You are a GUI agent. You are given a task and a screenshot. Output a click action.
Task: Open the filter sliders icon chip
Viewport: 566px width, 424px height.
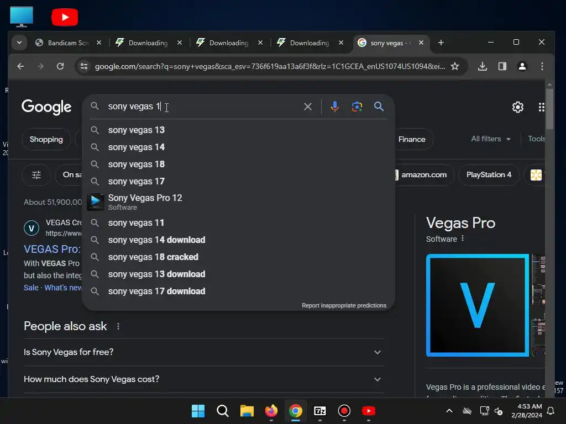pyautogui.click(x=36, y=175)
